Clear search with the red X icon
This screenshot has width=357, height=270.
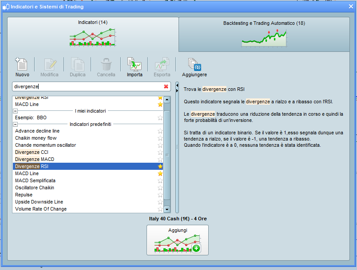[166, 86]
